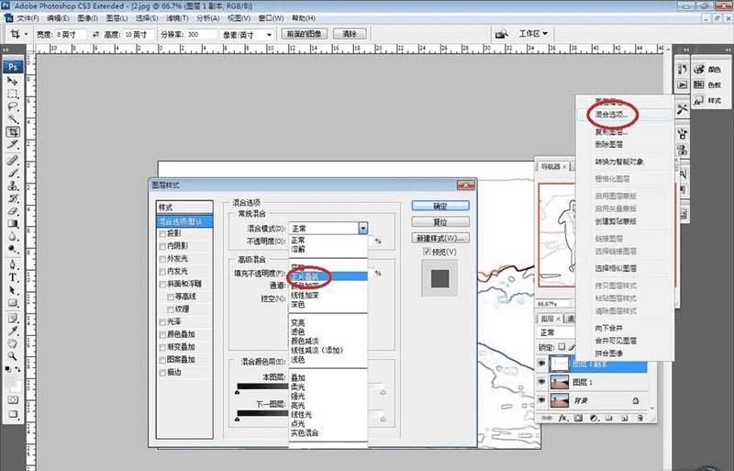Viewport: 734px width, 471px height.
Task: Click the 清除 clear button in options bar
Action: pyautogui.click(x=350, y=34)
